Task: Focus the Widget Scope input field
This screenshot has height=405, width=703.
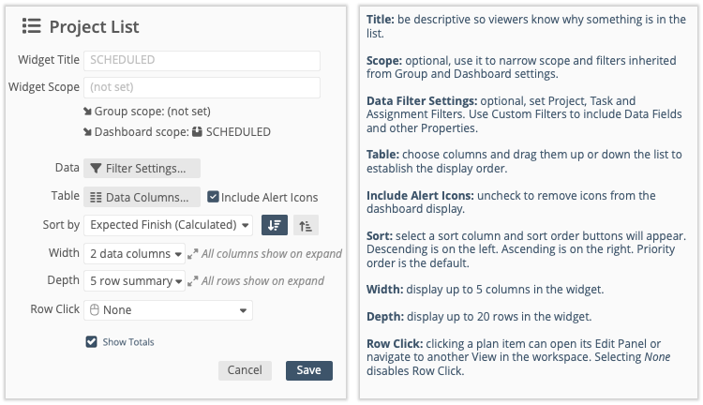Action: pyautogui.click(x=202, y=88)
